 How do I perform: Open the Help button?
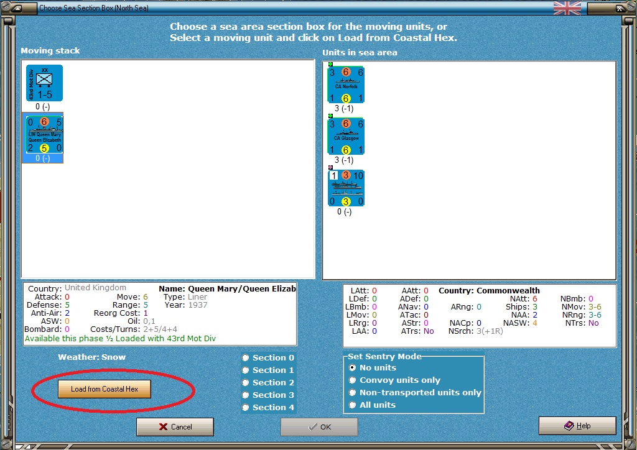[x=577, y=426]
